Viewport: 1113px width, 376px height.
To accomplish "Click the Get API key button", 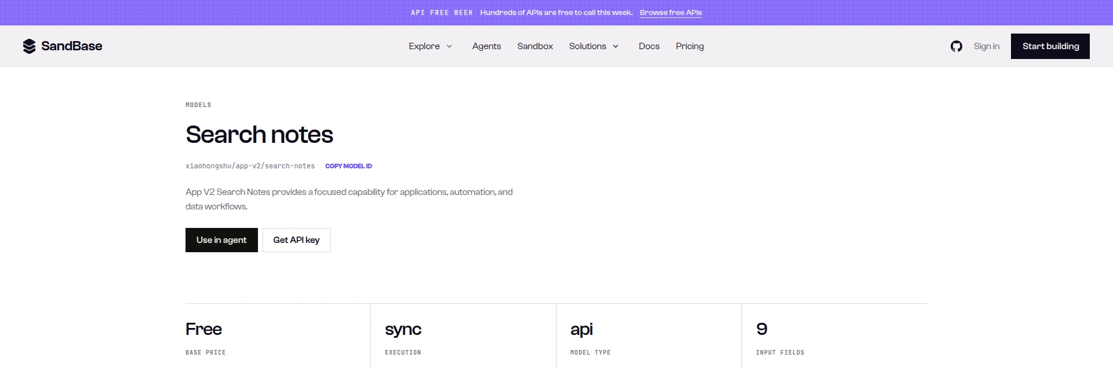I will point(297,240).
